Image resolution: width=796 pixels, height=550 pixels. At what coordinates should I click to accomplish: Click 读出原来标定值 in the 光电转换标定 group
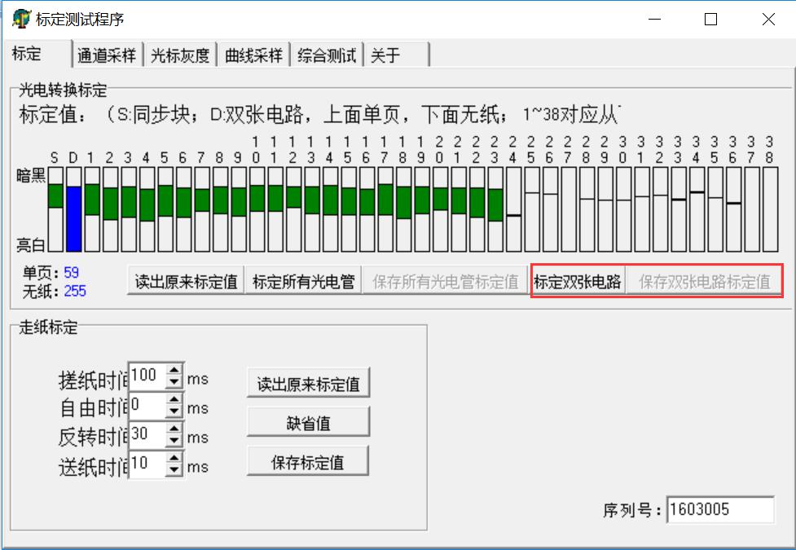click(x=186, y=281)
